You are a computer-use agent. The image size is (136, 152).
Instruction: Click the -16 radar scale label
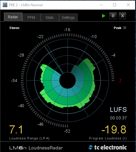click(x=67, y=30)
